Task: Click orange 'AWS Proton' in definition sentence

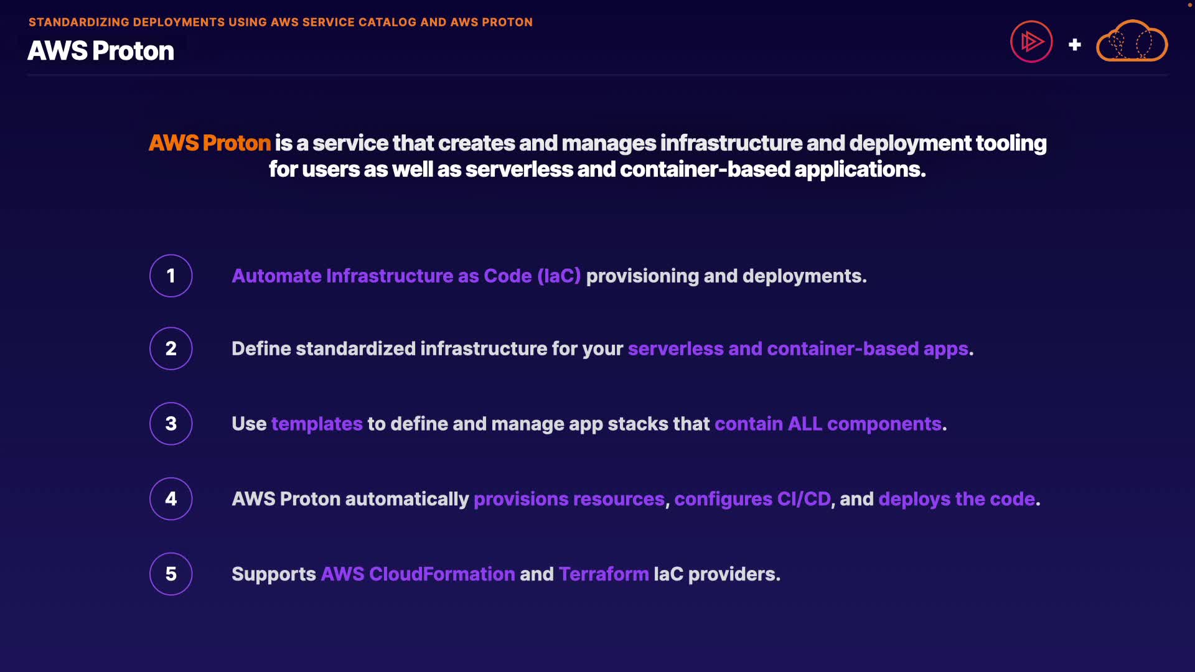Action: (x=210, y=143)
